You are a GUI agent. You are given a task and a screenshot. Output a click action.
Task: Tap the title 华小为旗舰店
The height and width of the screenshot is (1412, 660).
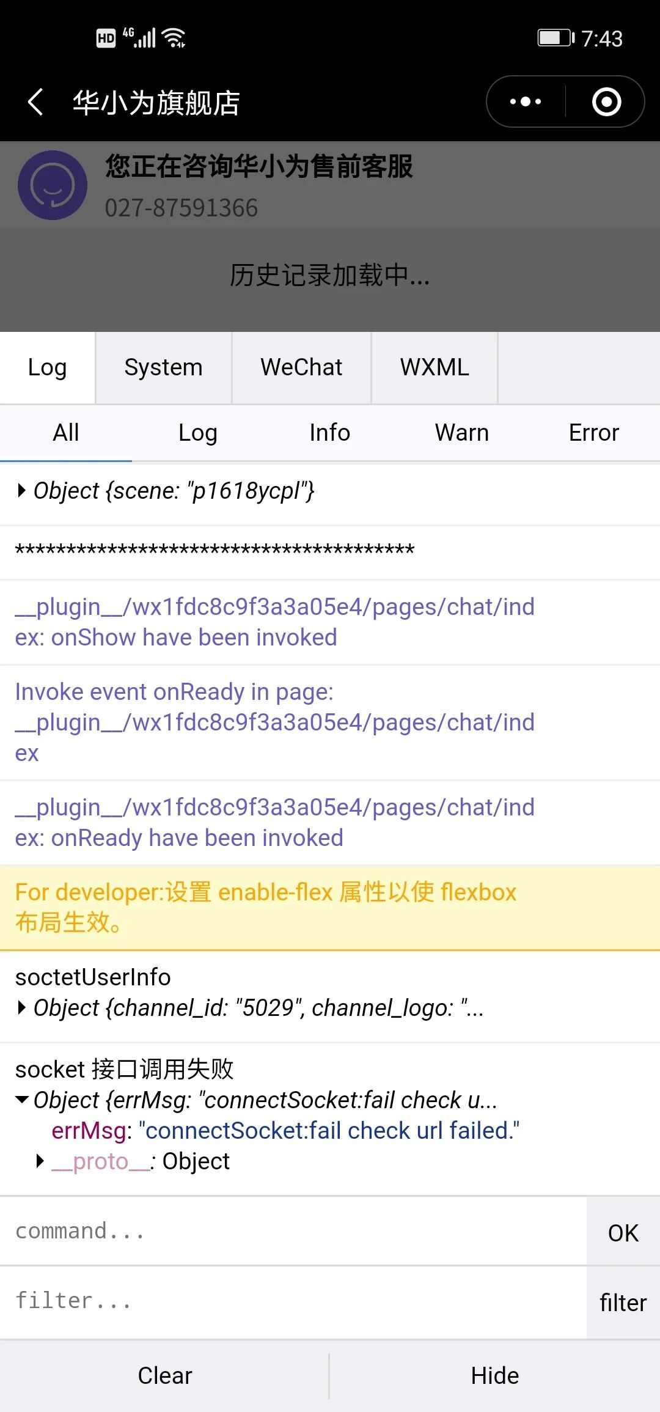[x=156, y=103]
